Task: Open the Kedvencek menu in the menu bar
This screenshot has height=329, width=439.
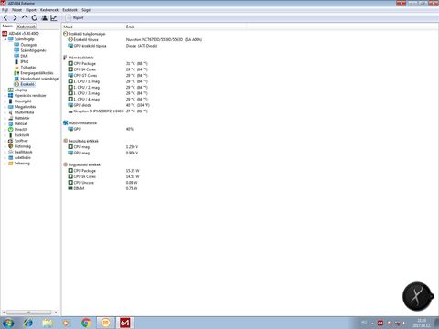Action: (49, 10)
